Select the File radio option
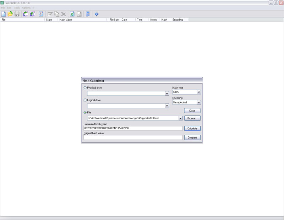This screenshot has height=220, width=284. (85, 112)
